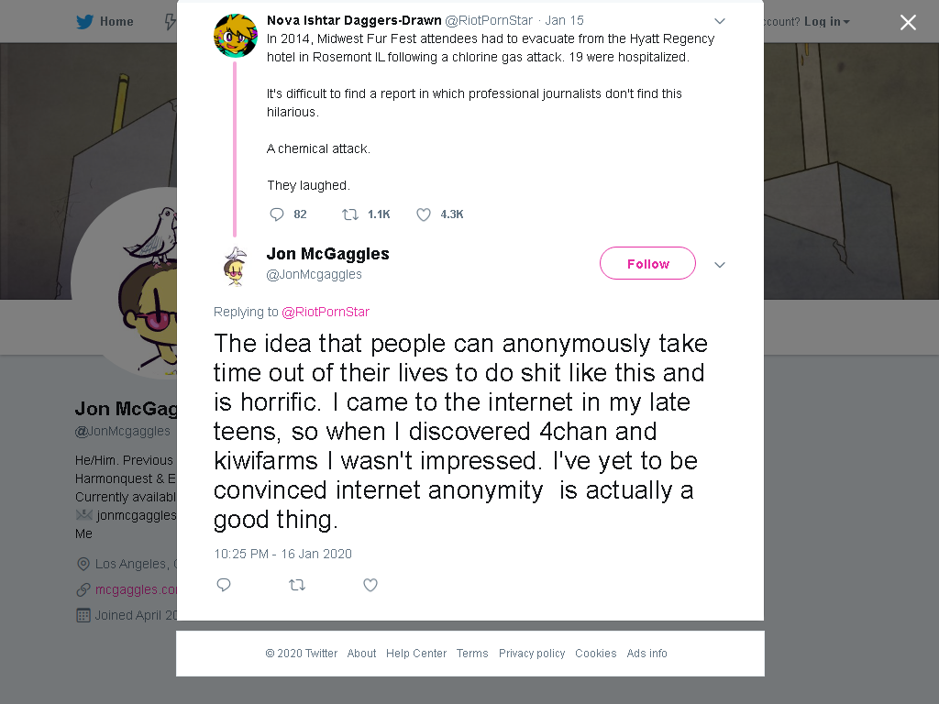Image resolution: width=939 pixels, height=704 pixels.
Task: Retweet Jon McGaggles' reply tweet
Action: (x=297, y=585)
